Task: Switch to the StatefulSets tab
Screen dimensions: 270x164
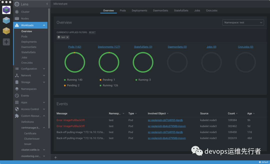Action: (181, 10)
